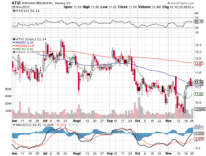Click the 'MA(50) 11.28' legend text
The image size is (206, 156).
pos(24,43)
